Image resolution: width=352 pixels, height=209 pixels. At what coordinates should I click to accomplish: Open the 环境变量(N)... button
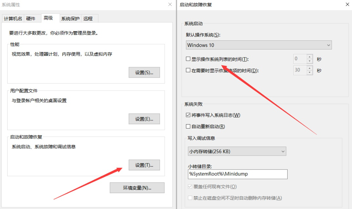(x=137, y=188)
